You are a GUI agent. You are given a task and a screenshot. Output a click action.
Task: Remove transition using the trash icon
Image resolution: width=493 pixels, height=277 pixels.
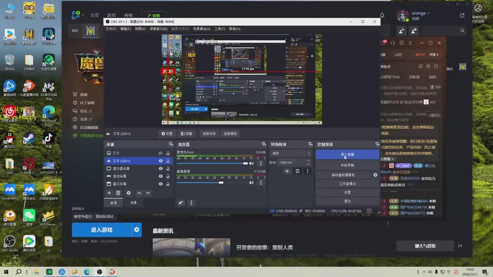[298, 171]
